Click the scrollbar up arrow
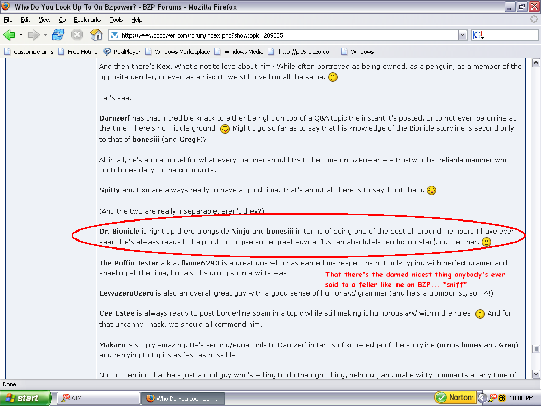The width and height of the screenshot is (541, 406). pyautogui.click(x=536, y=62)
